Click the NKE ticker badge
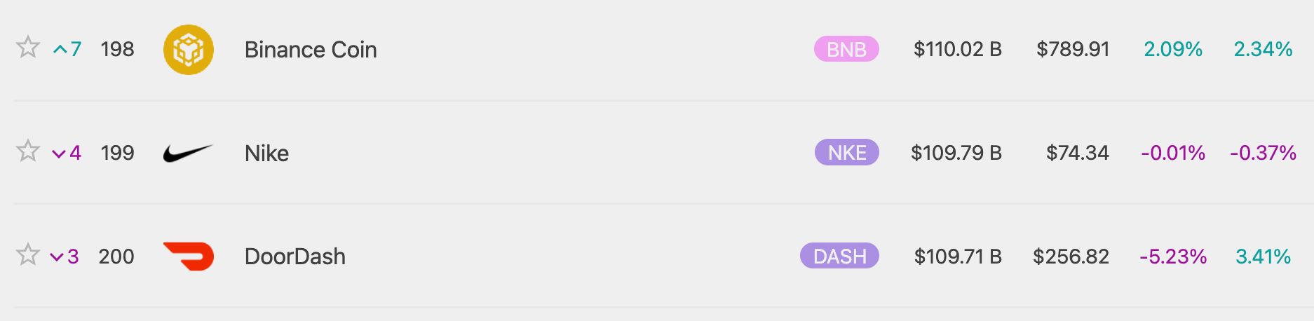The image size is (1314, 321). [x=846, y=152]
